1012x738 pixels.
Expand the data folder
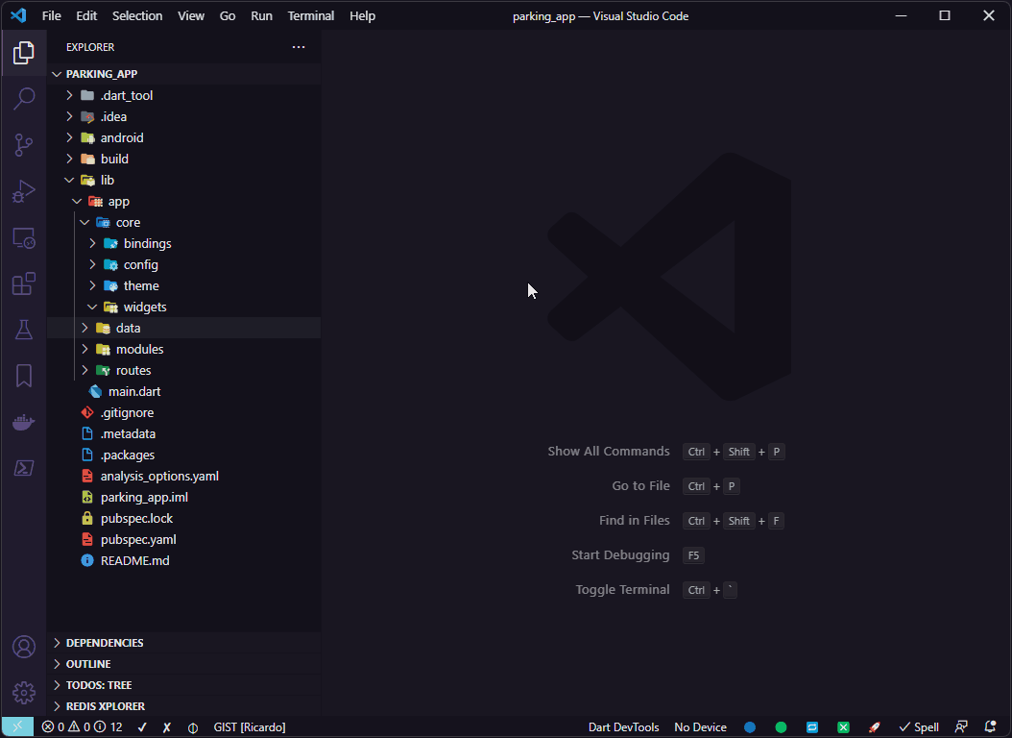tap(85, 328)
